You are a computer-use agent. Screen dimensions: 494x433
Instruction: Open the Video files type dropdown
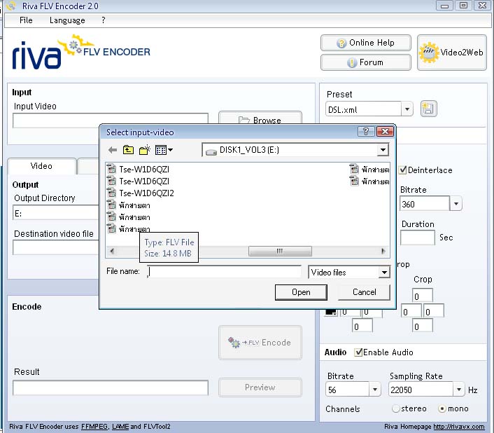tap(384, 272)
